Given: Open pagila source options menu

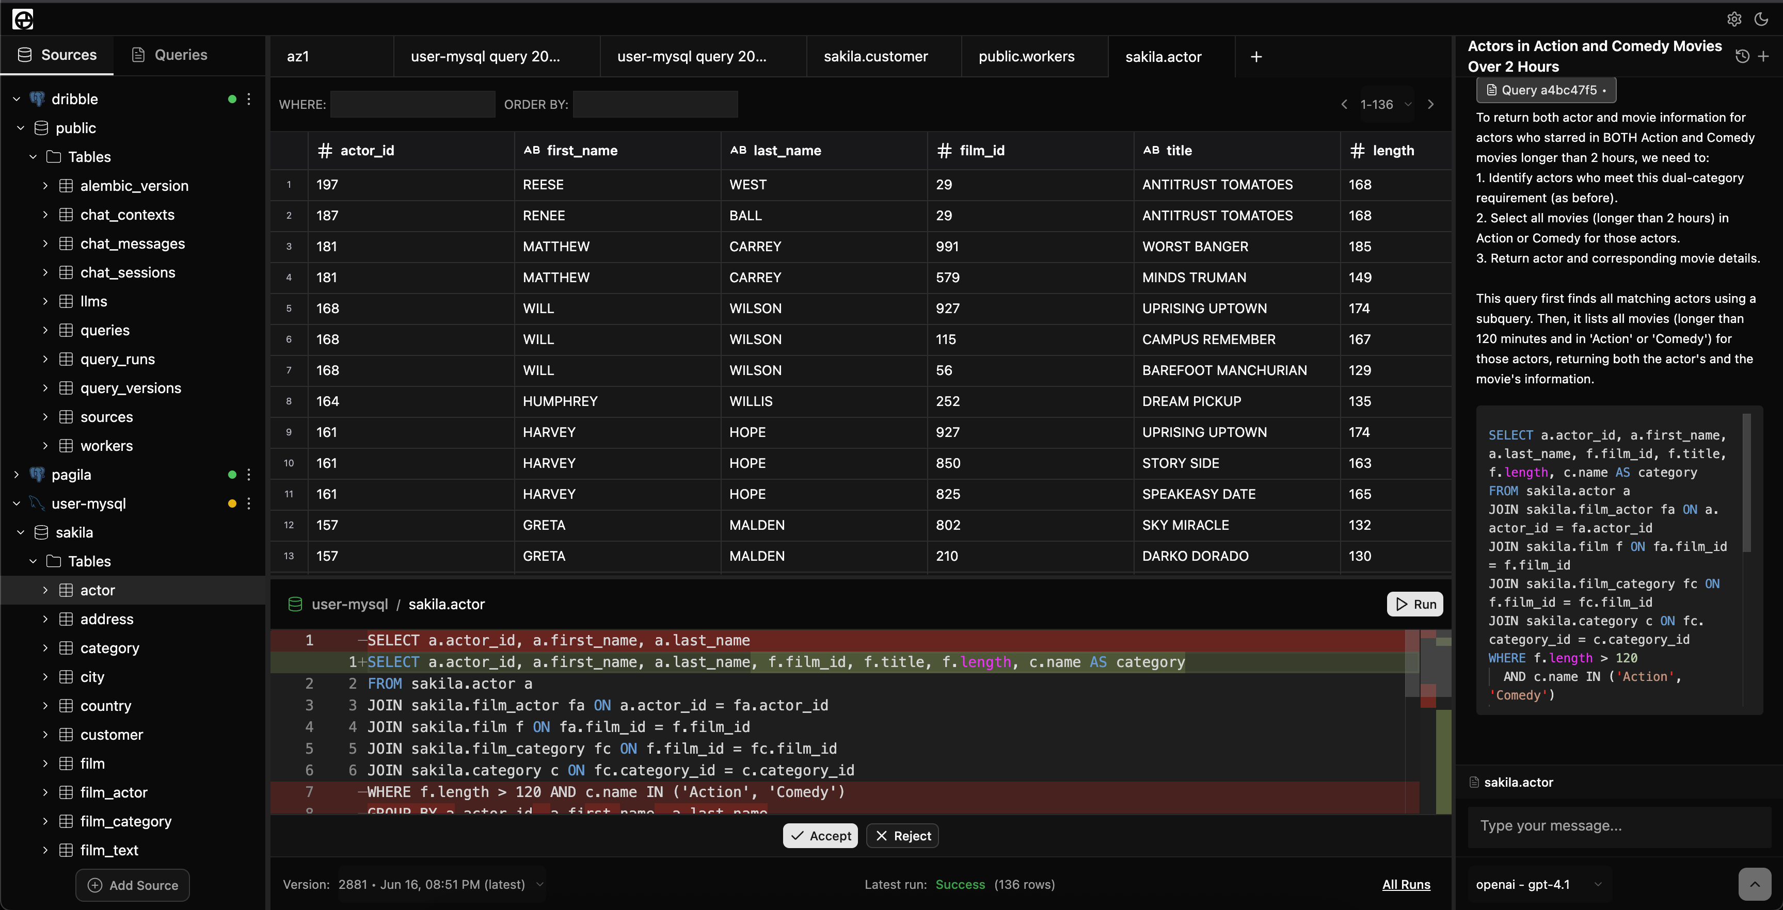Looking at the screenshot, I should tap(248, 475).
